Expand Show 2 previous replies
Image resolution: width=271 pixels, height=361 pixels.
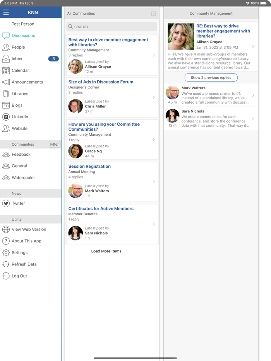click(x=211, y=78)
